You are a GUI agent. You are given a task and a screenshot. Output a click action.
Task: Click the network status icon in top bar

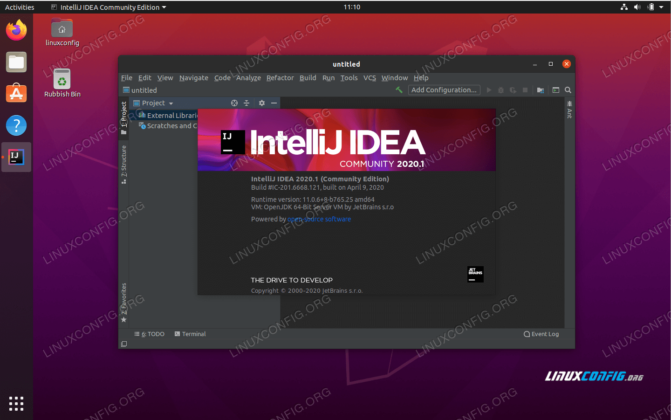click(x=624, y=7)
